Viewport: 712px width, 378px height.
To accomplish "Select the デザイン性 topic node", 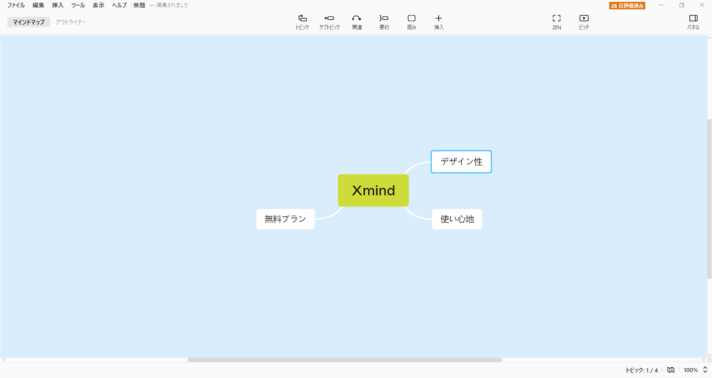I will coord(461,162).
